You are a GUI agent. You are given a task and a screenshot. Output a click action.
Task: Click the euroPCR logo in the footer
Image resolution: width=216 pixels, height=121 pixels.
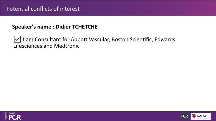pos(13,116)
